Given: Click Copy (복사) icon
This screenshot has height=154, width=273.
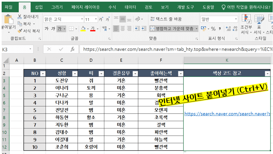Looking at the screenshot, I should tap(20, 24).
